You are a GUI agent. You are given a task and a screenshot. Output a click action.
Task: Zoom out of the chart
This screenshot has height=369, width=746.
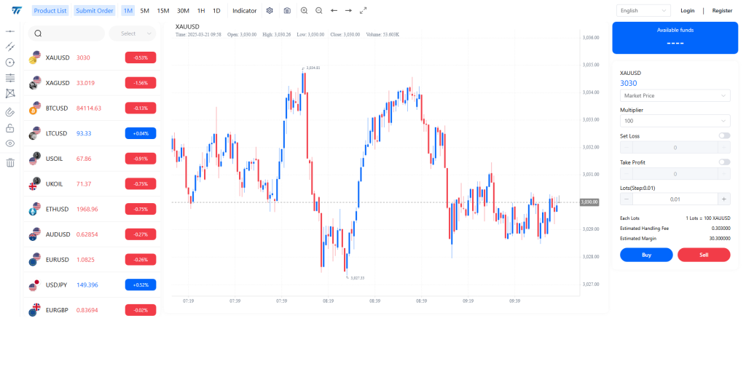tap(319, 10)
